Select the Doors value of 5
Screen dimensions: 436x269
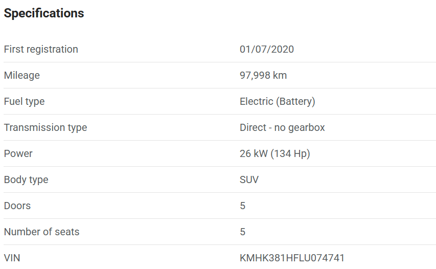[243, 206]
